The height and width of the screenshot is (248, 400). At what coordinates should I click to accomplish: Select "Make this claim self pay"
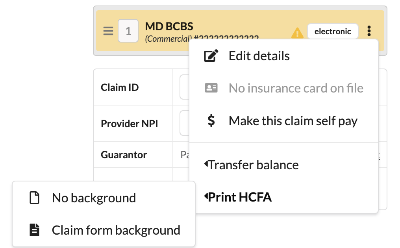(293, 120)
